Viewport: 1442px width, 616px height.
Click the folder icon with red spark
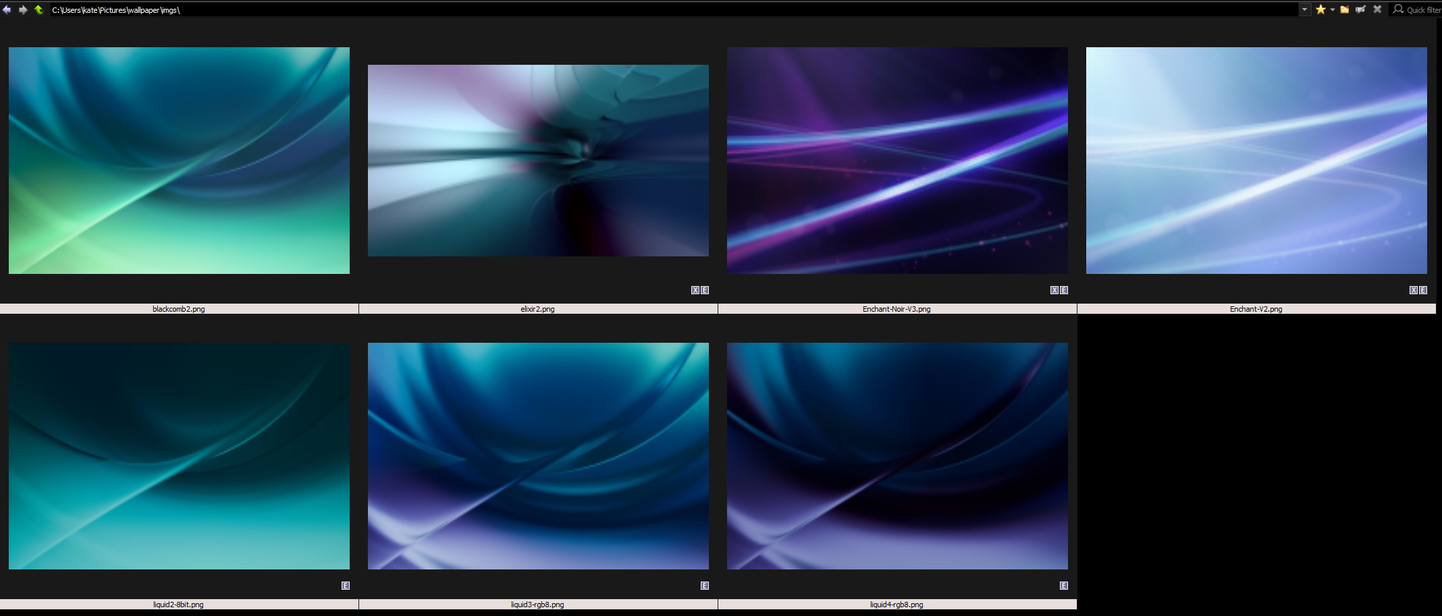pyautogui.click(x=1345, y=9)
